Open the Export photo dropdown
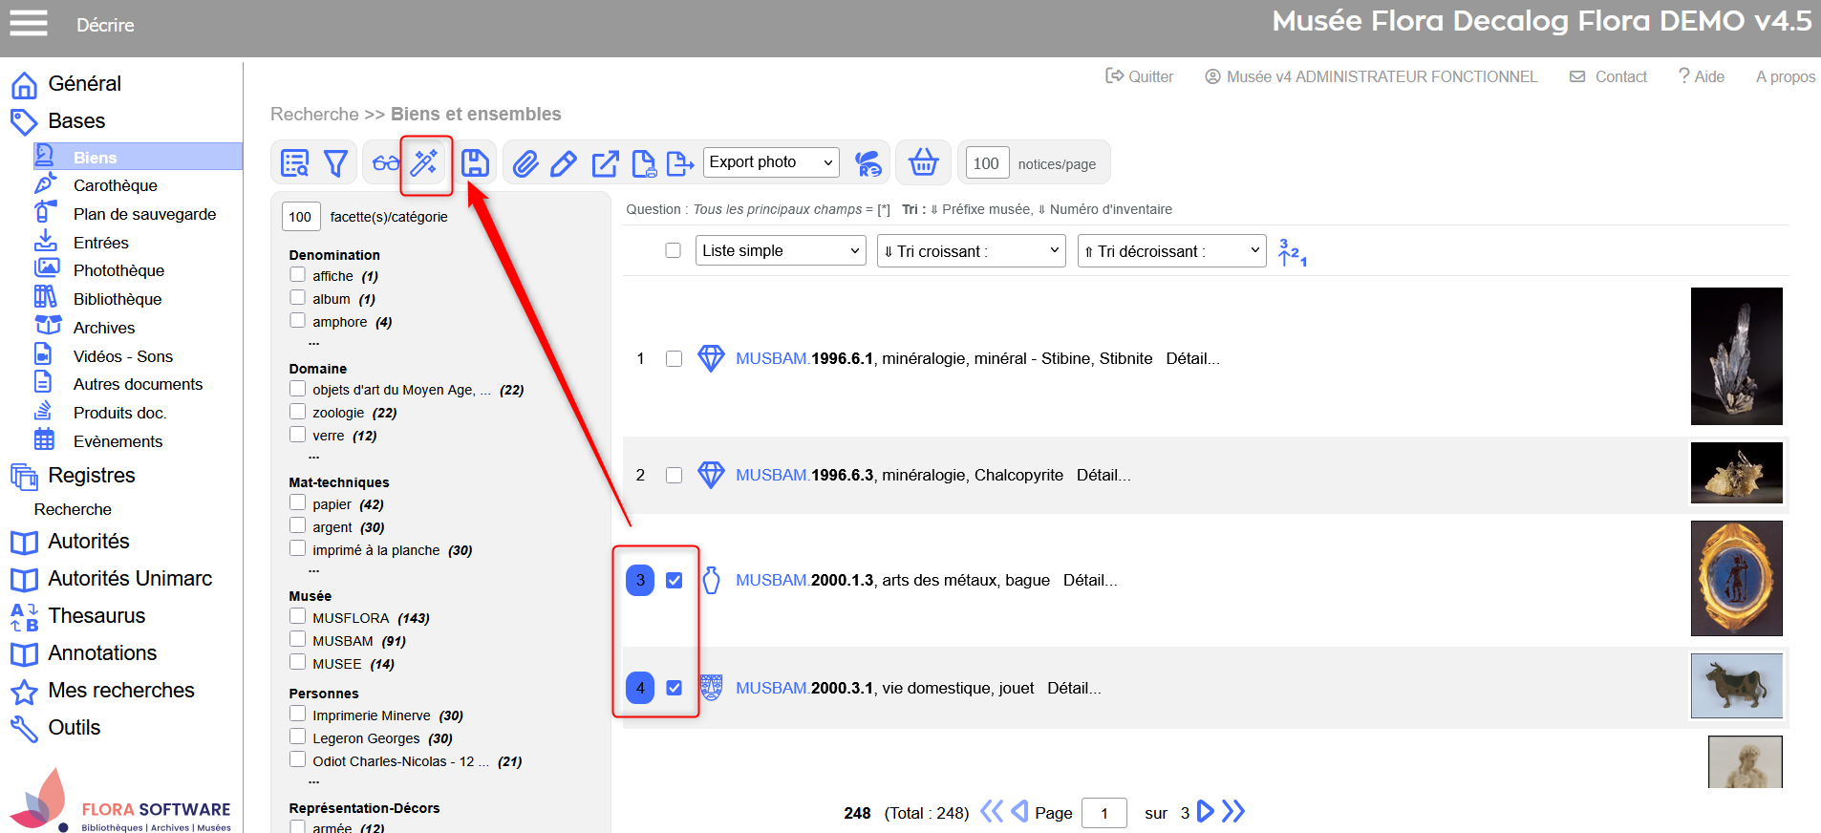The image size is (1821, 833). [x=771, y=162]
